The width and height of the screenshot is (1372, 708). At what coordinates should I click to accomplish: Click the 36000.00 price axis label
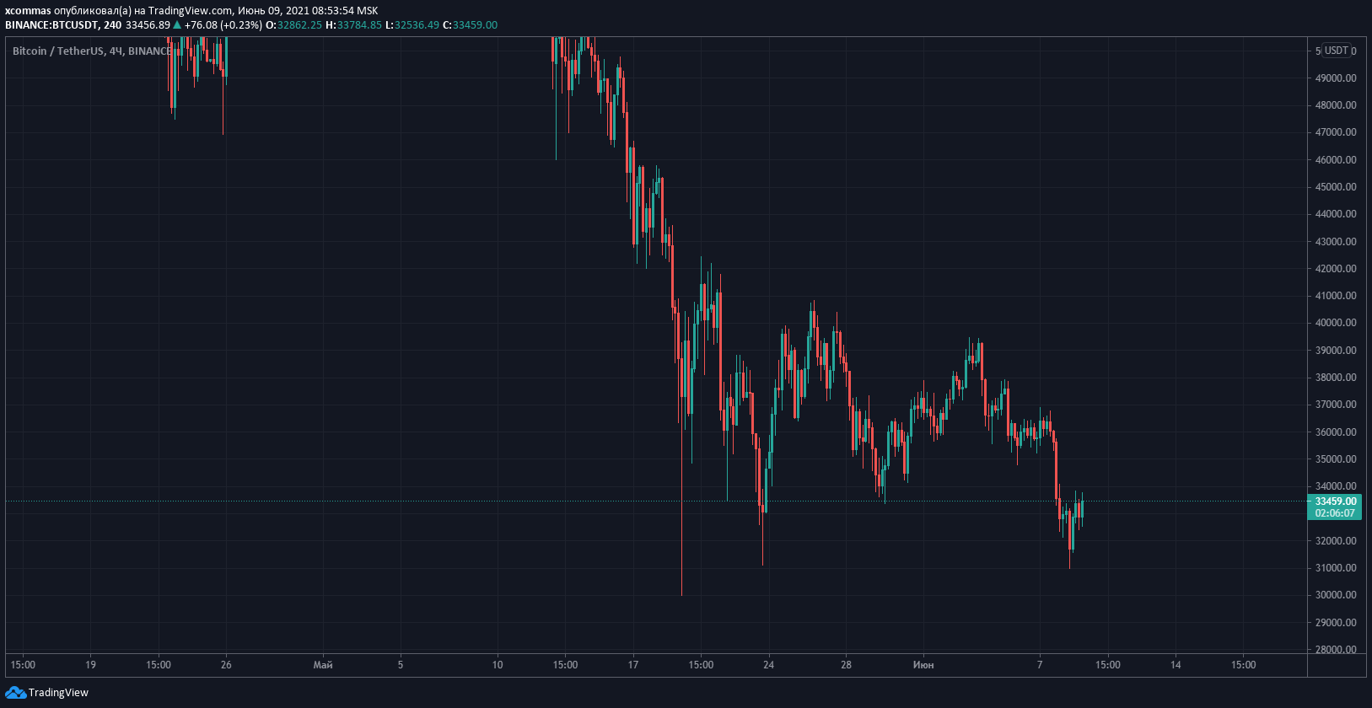(1336, 432)
